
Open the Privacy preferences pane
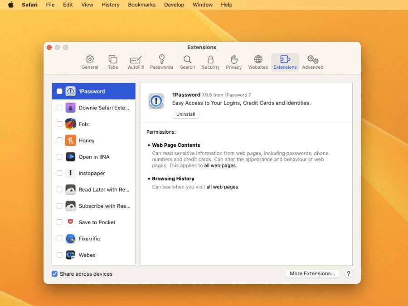click(x=233, y=62)
